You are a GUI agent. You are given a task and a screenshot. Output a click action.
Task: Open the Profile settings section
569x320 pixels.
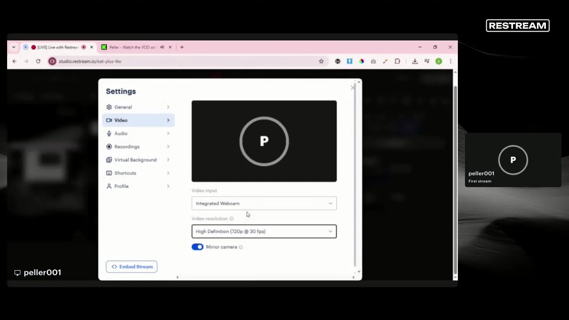click(x=138, y=186)
